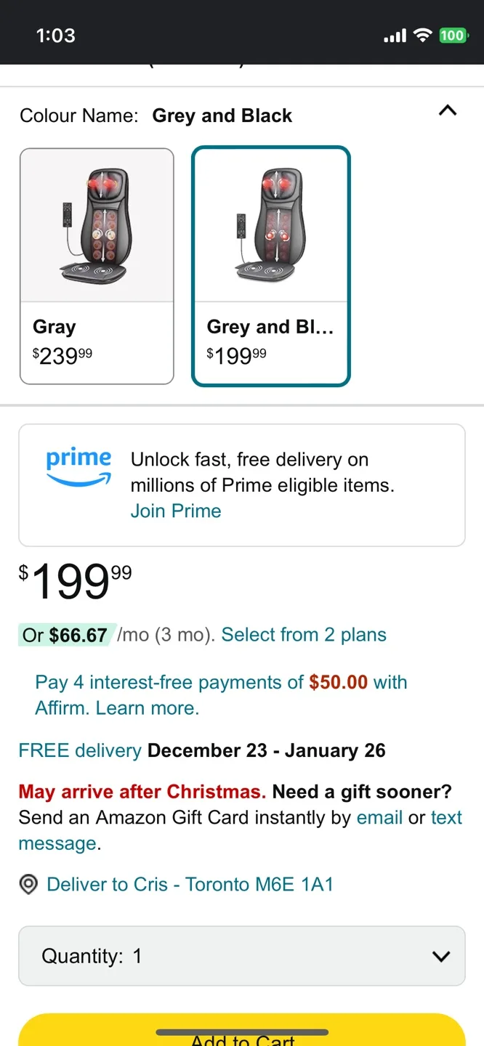Tap the Grey and Black massager image
Screen dimensions: 484x1046
point(270,225)
